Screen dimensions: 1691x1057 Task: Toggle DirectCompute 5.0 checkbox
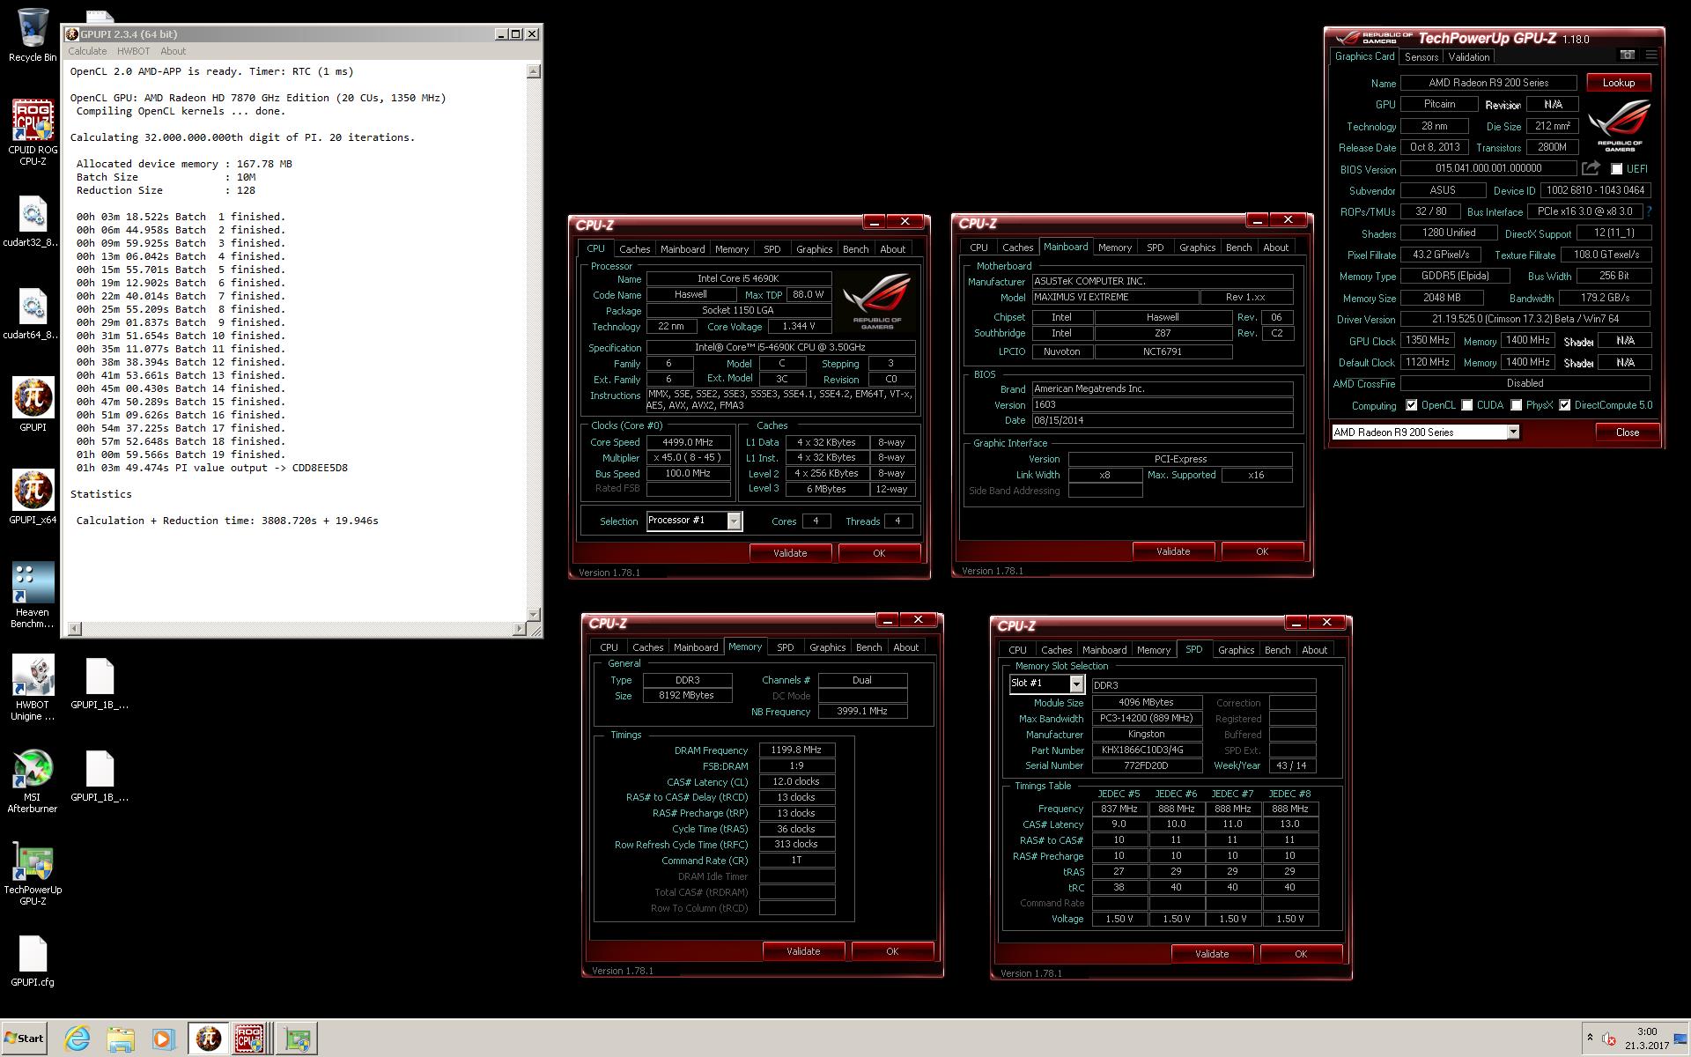pyautogui.click(x=1565, y=405)
